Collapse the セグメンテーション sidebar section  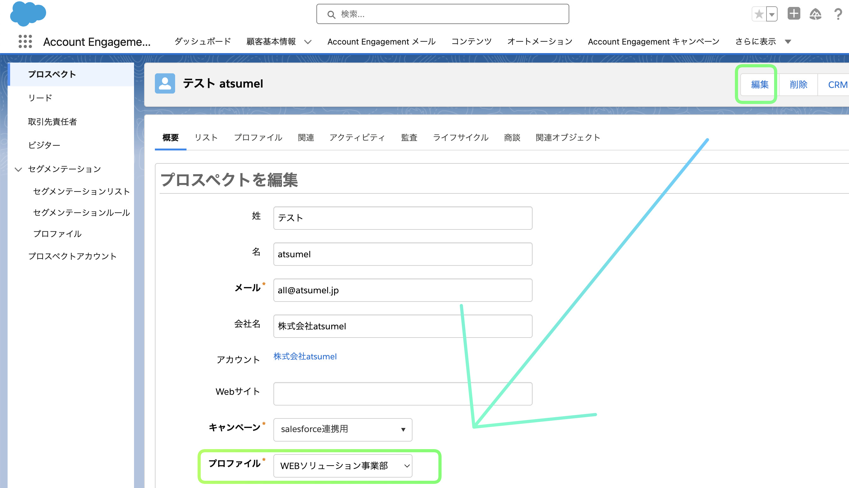pos(18,169)
